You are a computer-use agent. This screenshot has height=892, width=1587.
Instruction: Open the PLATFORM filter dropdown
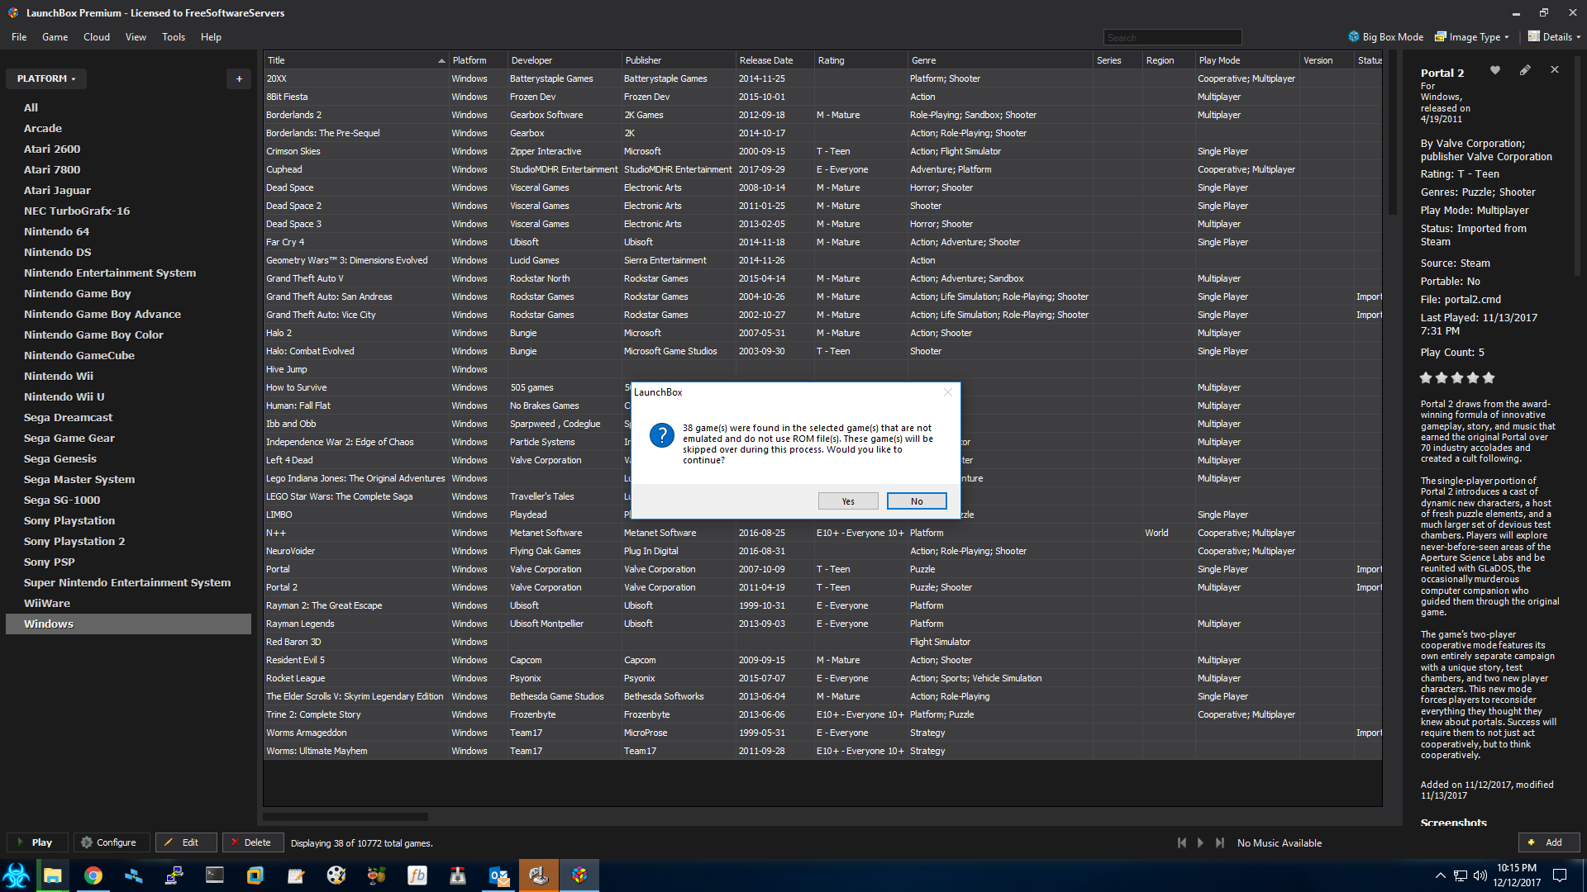click(46, 78)
